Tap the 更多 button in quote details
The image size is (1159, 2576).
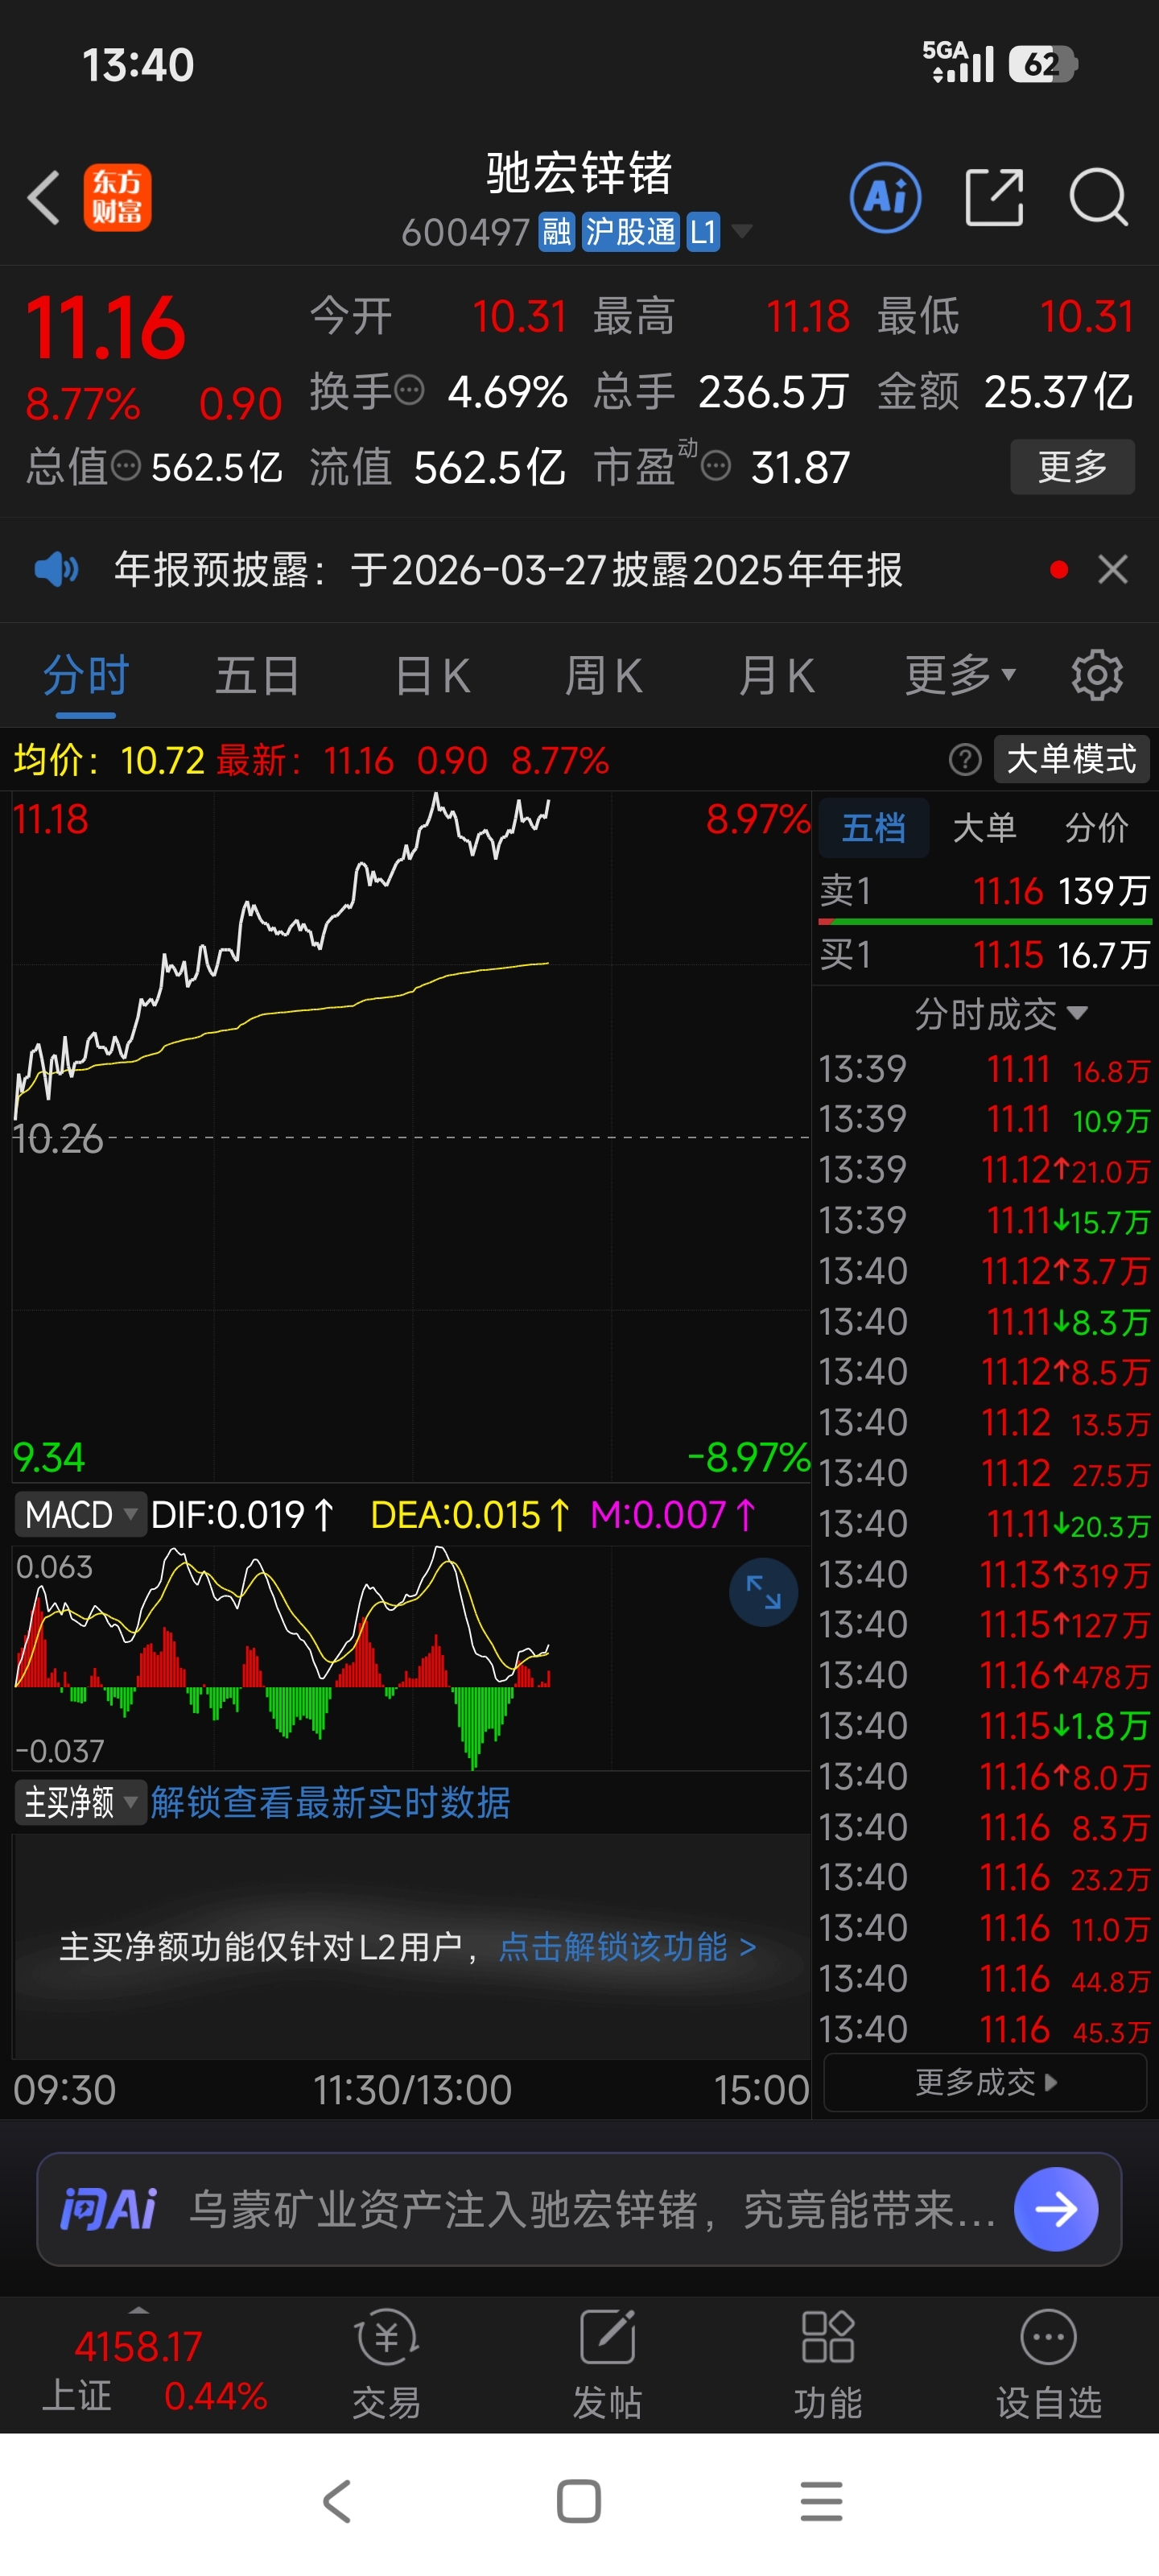pos(1073,467)
